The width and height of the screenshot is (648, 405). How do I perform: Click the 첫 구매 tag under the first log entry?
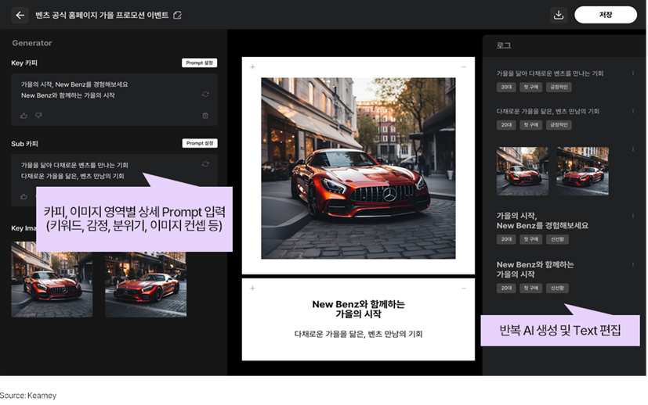pyautogui.click(x=530, y=87)
